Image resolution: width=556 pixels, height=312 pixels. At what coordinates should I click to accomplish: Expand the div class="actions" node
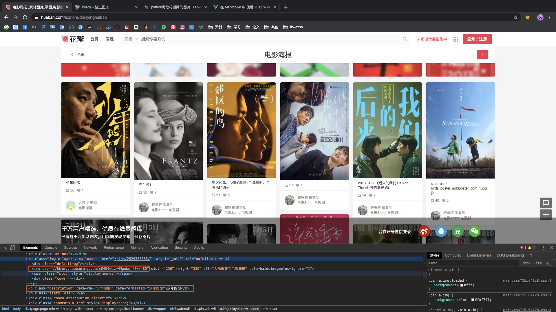point(26,254)
